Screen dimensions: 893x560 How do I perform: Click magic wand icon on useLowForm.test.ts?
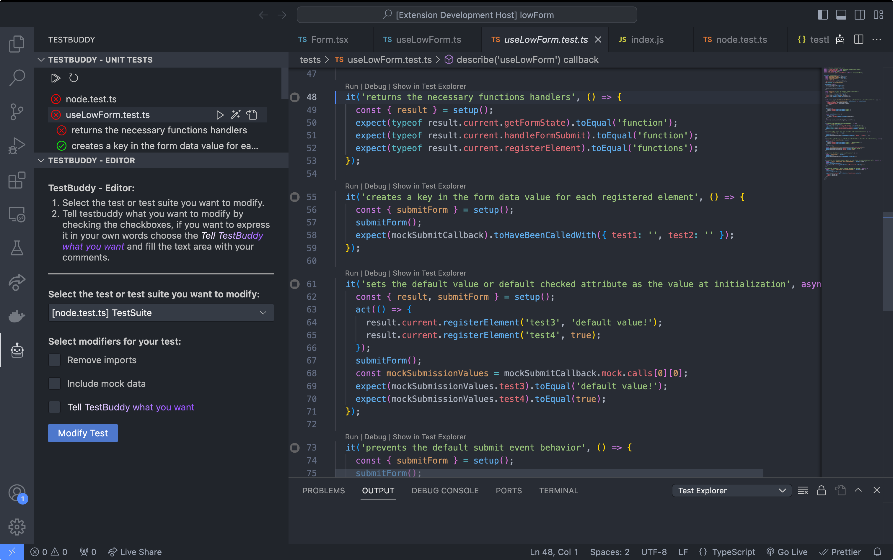[236, 115]
